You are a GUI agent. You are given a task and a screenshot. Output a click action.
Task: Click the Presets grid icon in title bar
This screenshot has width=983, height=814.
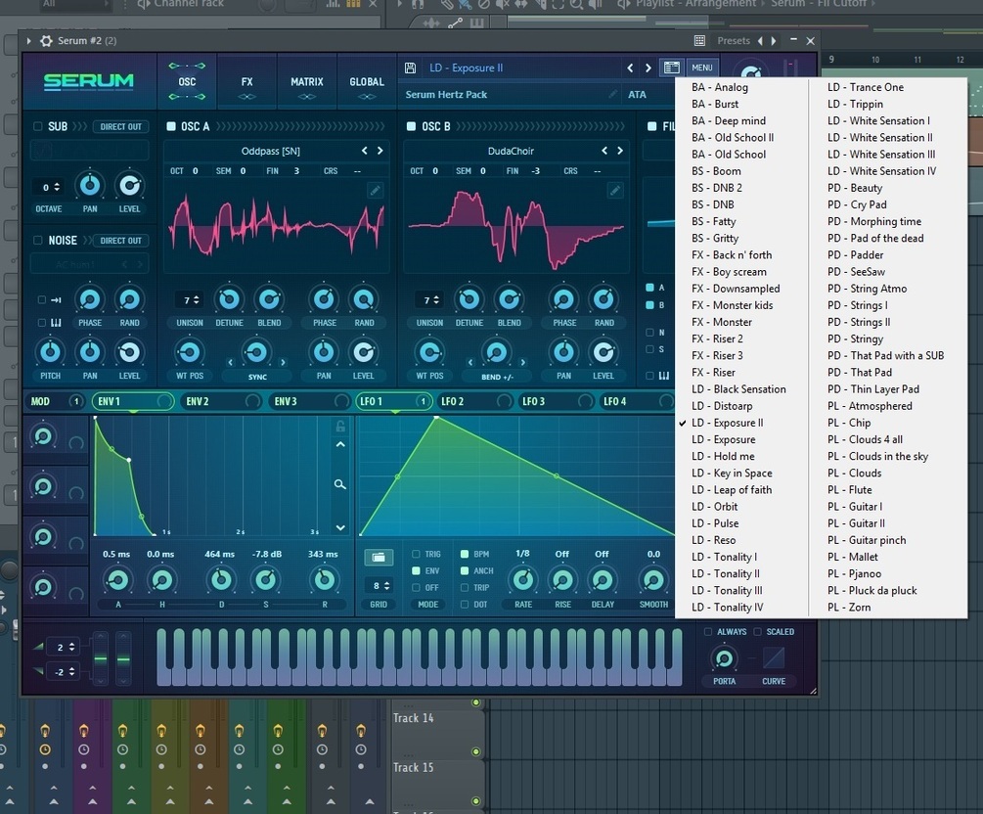pyautogui.click(x=699, y=41)
